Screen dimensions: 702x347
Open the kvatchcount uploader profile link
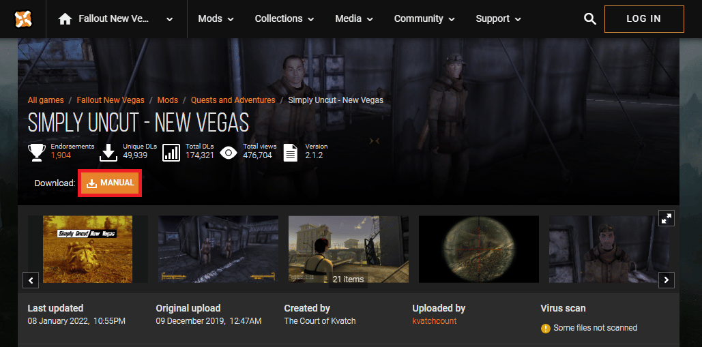click(435, 321)
